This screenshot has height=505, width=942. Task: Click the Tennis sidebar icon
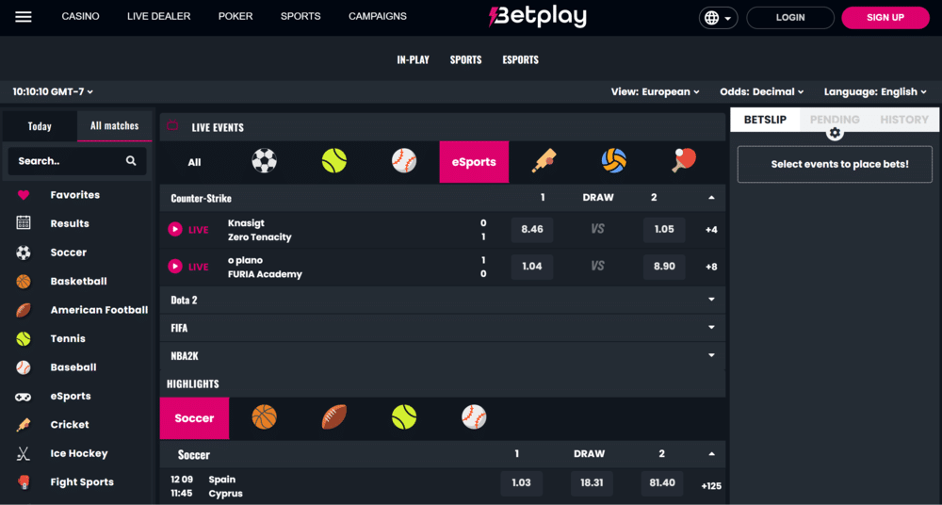coord(24,338)
